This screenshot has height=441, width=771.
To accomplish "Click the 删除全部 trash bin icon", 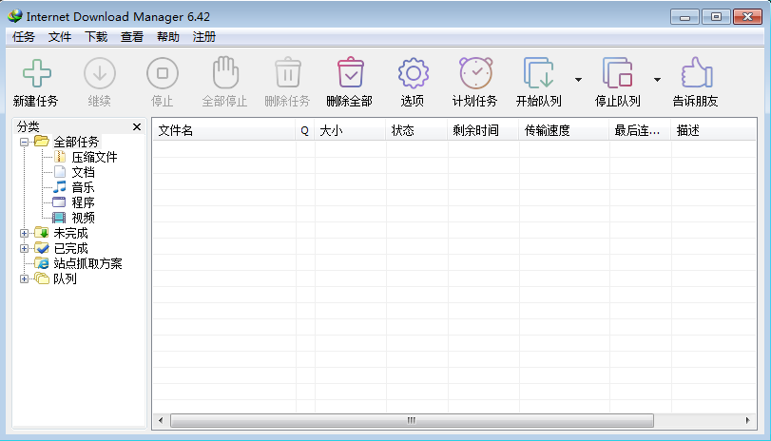I will click(350, 74).
